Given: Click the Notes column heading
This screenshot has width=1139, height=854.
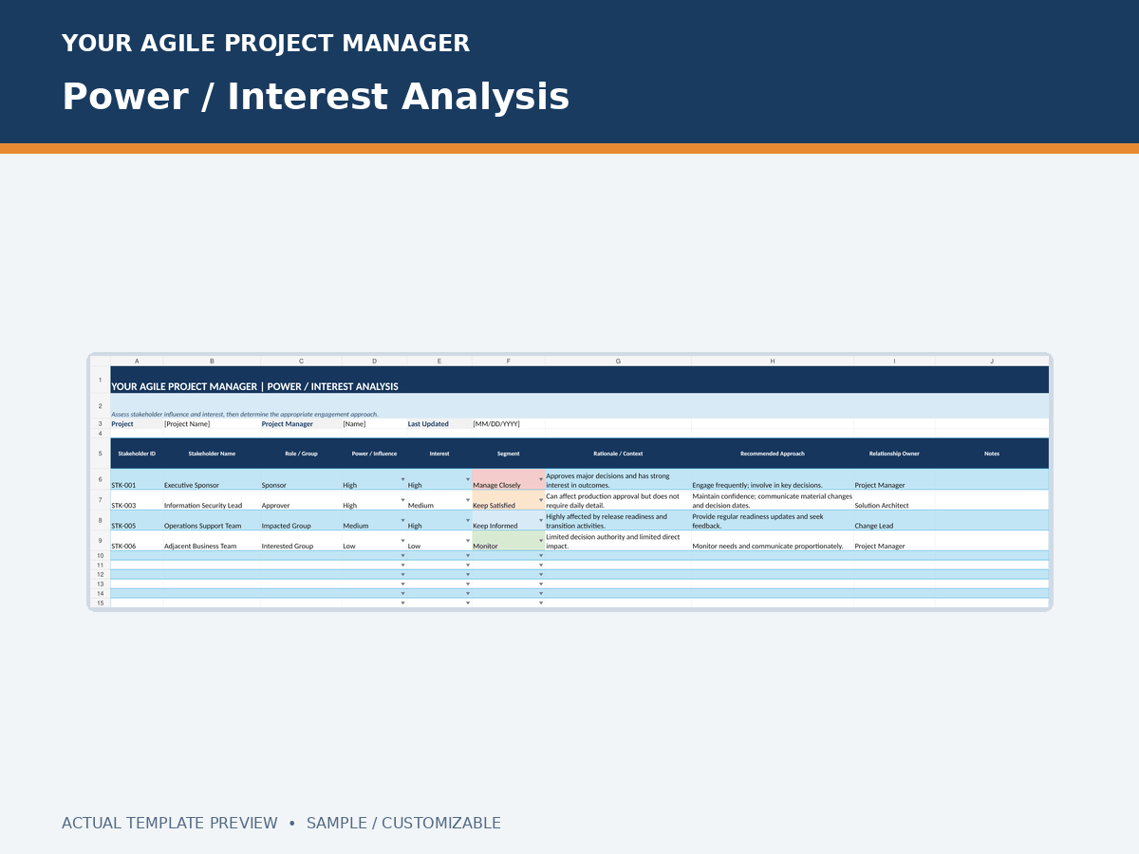Looking at the screenshot, I should point(992,454).
